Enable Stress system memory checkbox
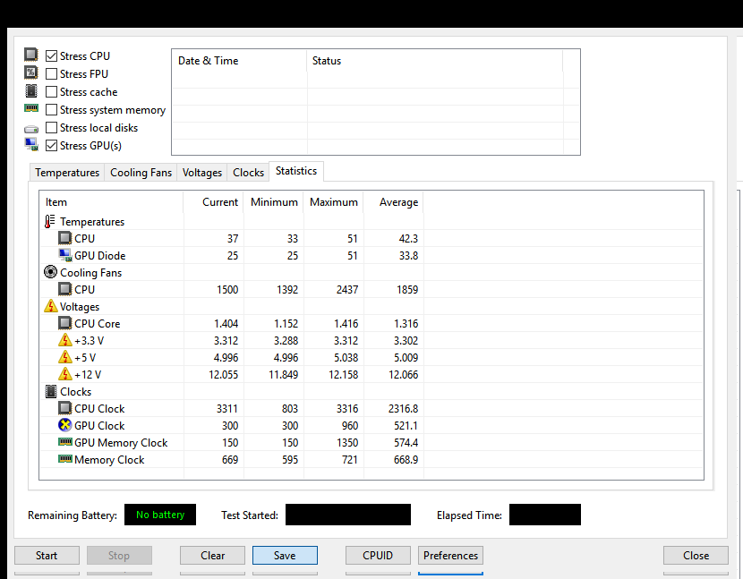The height and width of the screenshot is (579, 743). (x=52, y=110)
